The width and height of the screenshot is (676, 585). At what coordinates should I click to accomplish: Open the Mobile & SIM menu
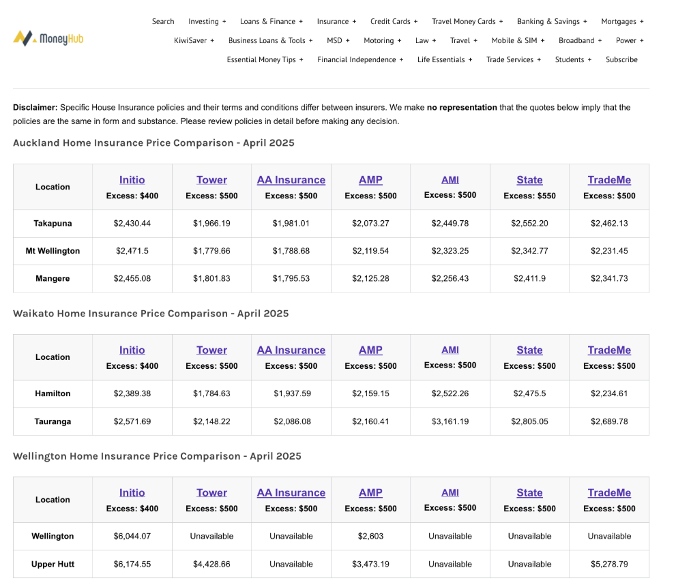click(x=518, y=40)
